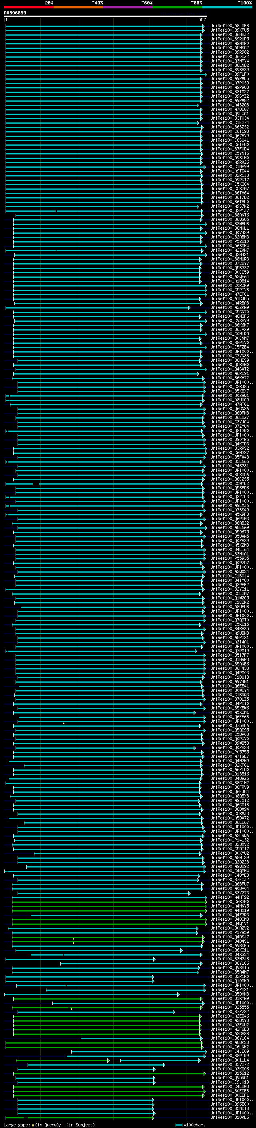Screen dimensions: 256x1128
Task: Select hit UniRef100_B8LND2
Action: pos(230,65)
